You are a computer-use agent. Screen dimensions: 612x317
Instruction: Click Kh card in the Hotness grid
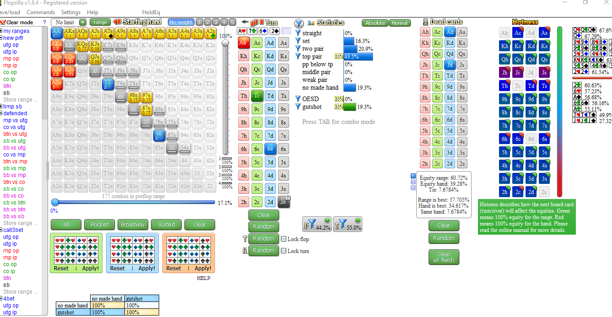(x=505, y=46)
